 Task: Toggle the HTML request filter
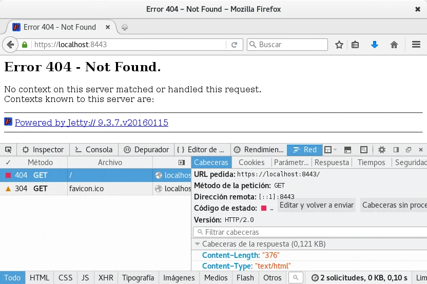[40, 277]
